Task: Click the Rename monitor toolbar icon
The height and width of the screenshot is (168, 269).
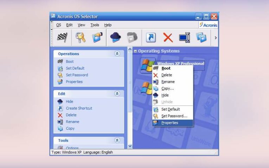Action: [x=185, y=37]
